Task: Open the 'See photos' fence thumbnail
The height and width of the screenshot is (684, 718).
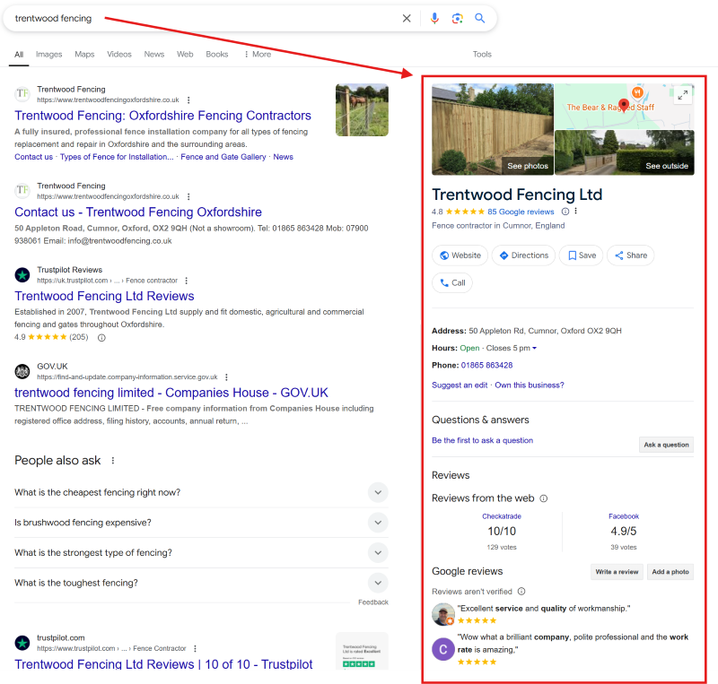Action: (493, 129)
